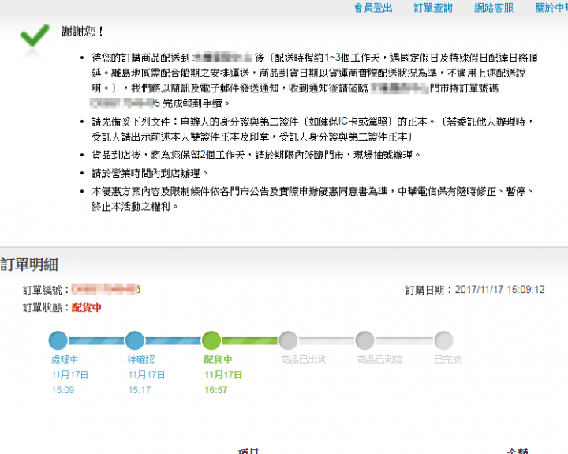Click the 16:57 timestamp under 配貨中

(x=216, y=390)
